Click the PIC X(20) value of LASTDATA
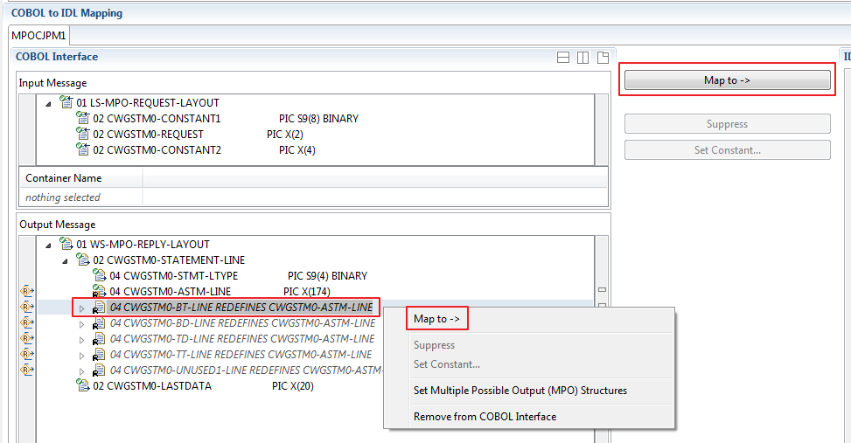Image resolution: width=851 pixels, height=443 pixels. click(292, 386)
